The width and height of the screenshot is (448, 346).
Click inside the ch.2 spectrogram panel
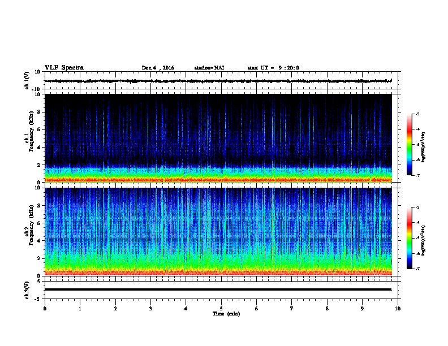click(x=218, y=232)
